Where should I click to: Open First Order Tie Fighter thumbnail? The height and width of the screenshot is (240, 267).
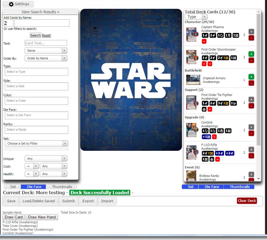tap(192, 103)
